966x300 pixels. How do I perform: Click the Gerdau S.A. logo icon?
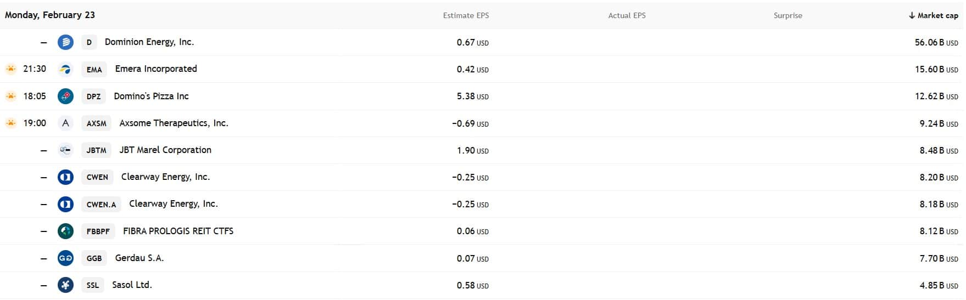[x=65, y=258]
